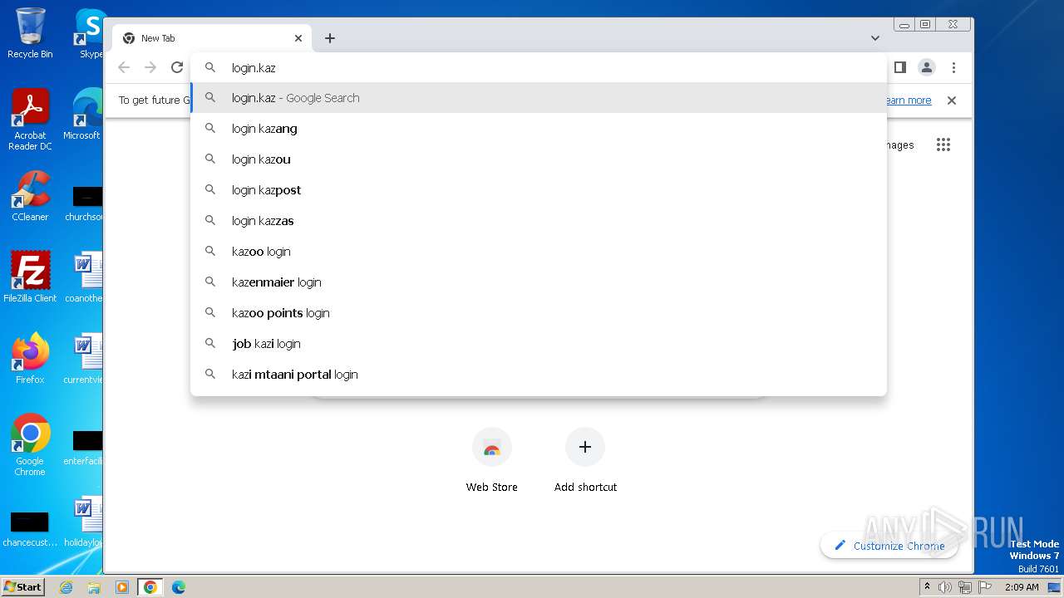Screen dimensions: 1064x598
Task: Open the coanothe Word document icon
Action: tap(84, 277)
